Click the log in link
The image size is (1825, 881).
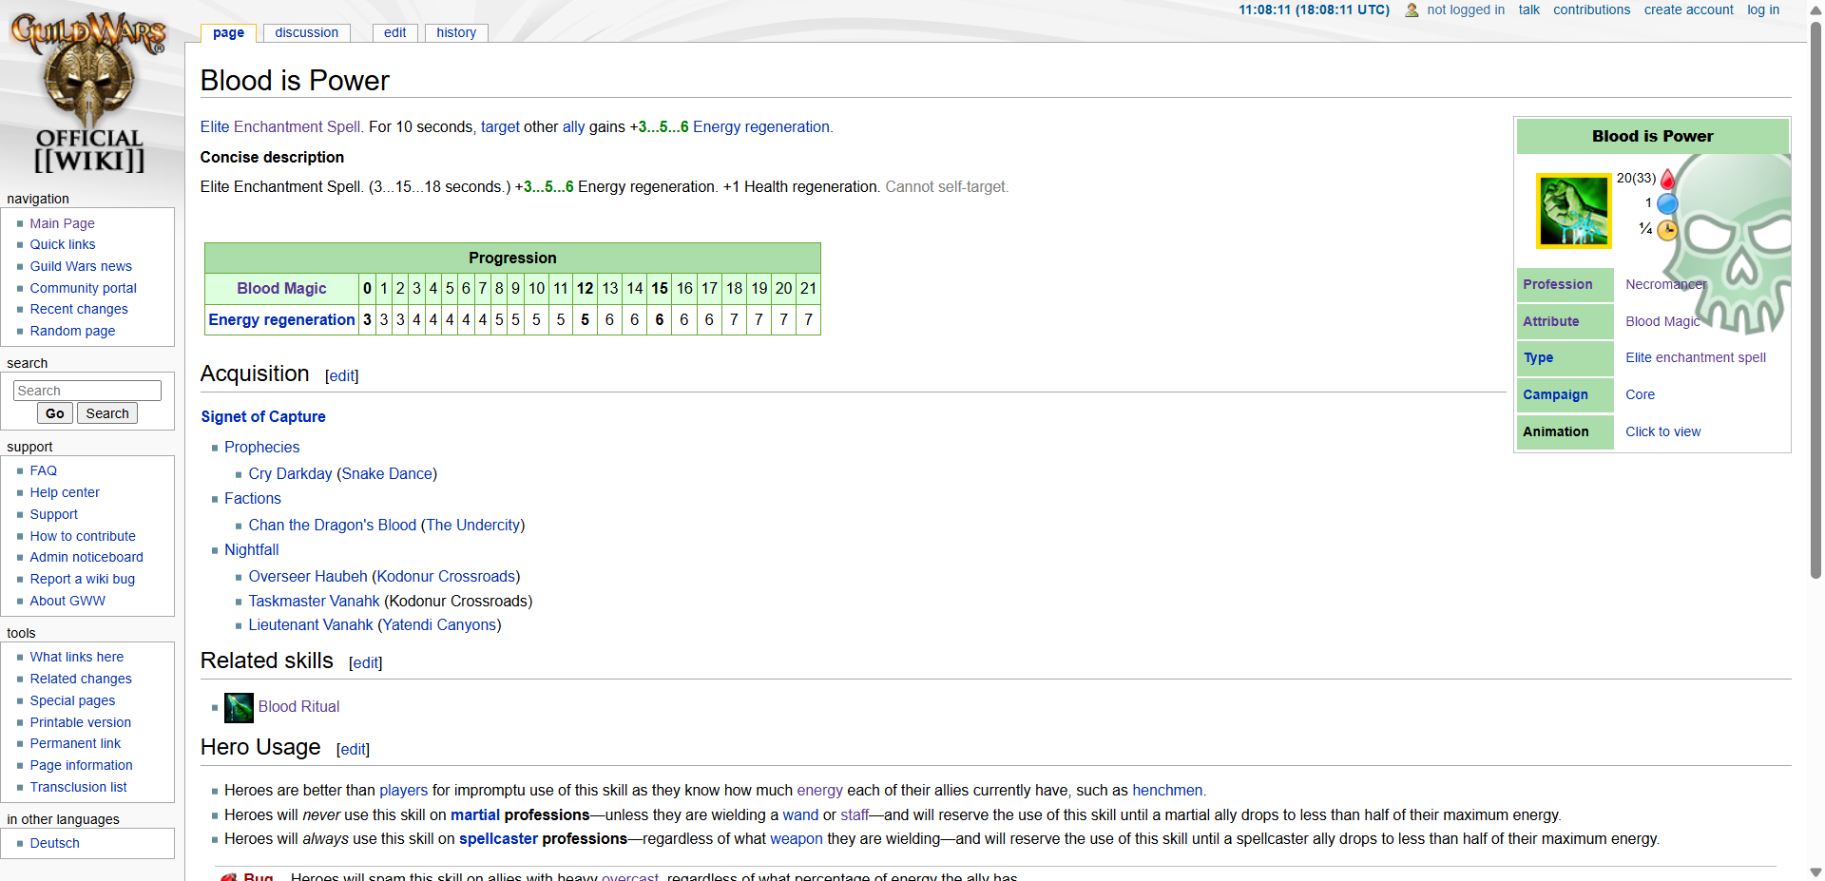tap(1763, 10)
